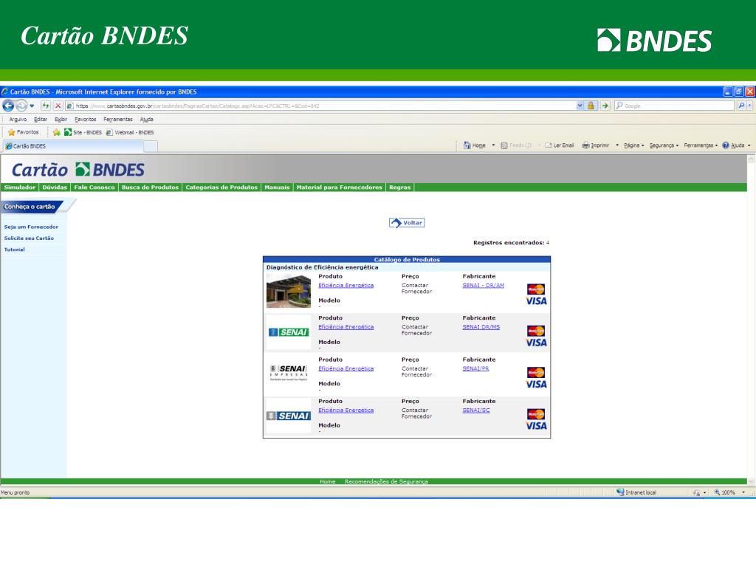Image resolution: width=756 pixels, height=567 pixels.
Task: Expand the address bar history dropdown
Action: (x=580, y=106)
